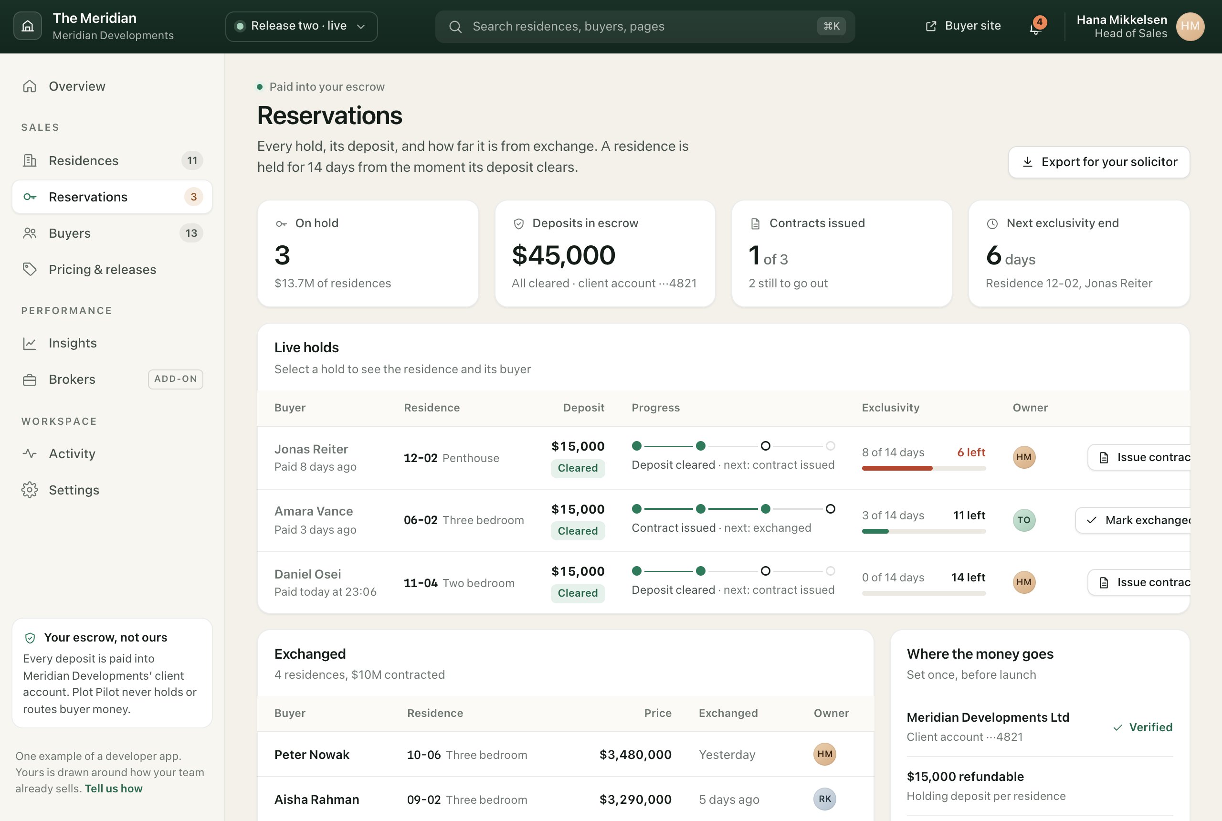
Task: Open Reservations in the sidebar
Action: pyautogui.click(x=112, y=197)
